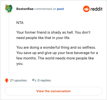The height and width of the screenshot is (100, 107).
Task: Open the Reddit Snoo logo icon
Action: point(86,9)
